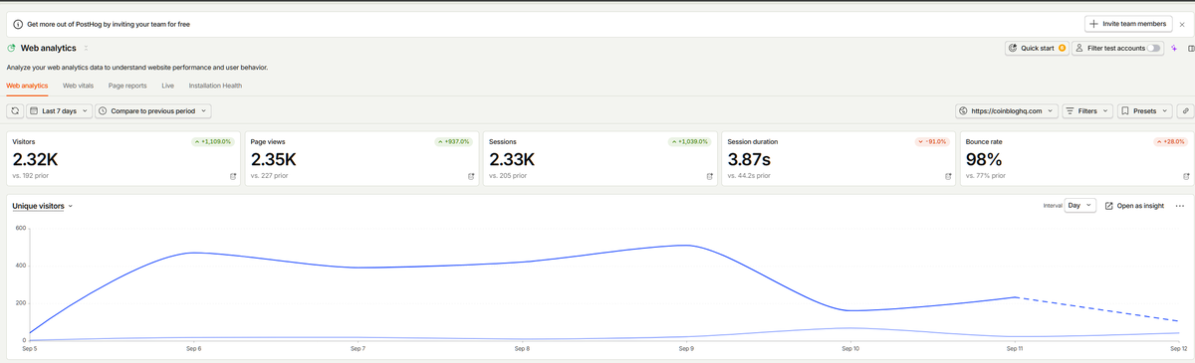Click the 2.32K Visitors value
This screenshot has height=363, width=1195.
coord(35,159)
